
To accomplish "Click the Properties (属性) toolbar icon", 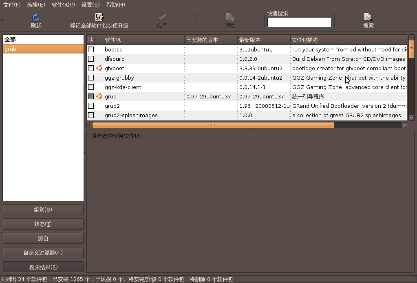I will pyautogui.click(x=230, y=17).
